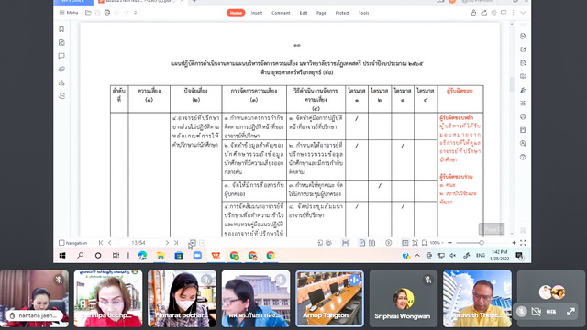
Task: Jump to the last page button
Action: click(176, 243)
